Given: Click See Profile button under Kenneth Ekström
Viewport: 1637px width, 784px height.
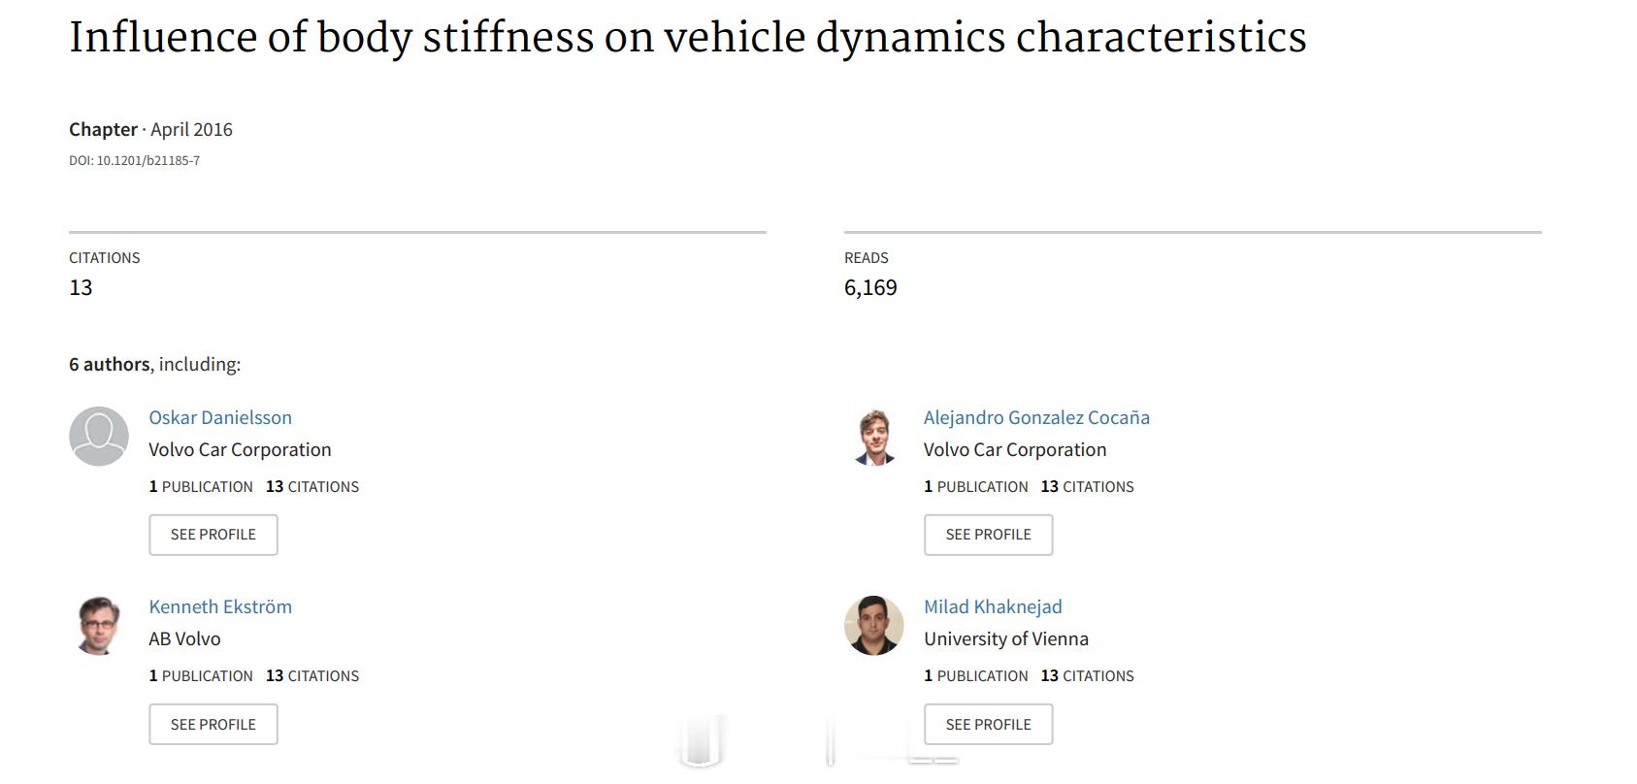Looking at the screenshot, I should [213, 724].
